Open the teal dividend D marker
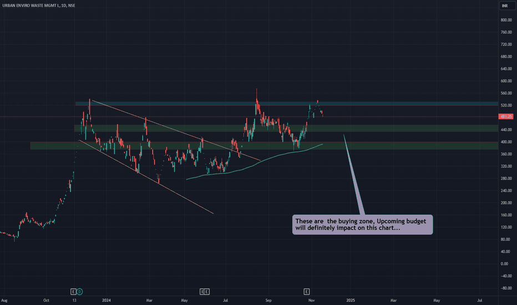517x305 pixels. 79,292
